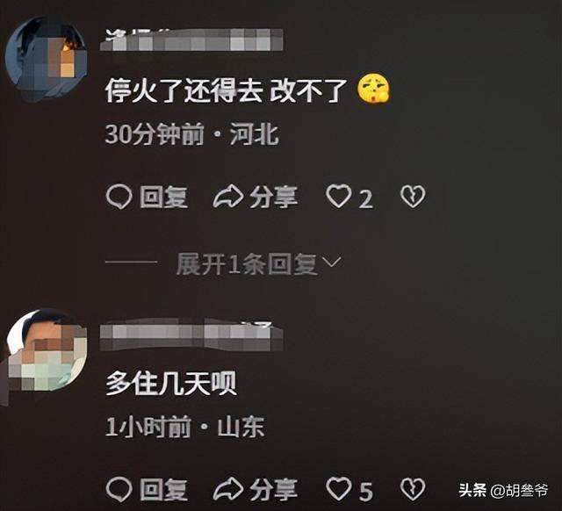Screen dimensions: 562x511
Task: Click the share arrow icon under the 山东 comment
Action: point(228,489)
